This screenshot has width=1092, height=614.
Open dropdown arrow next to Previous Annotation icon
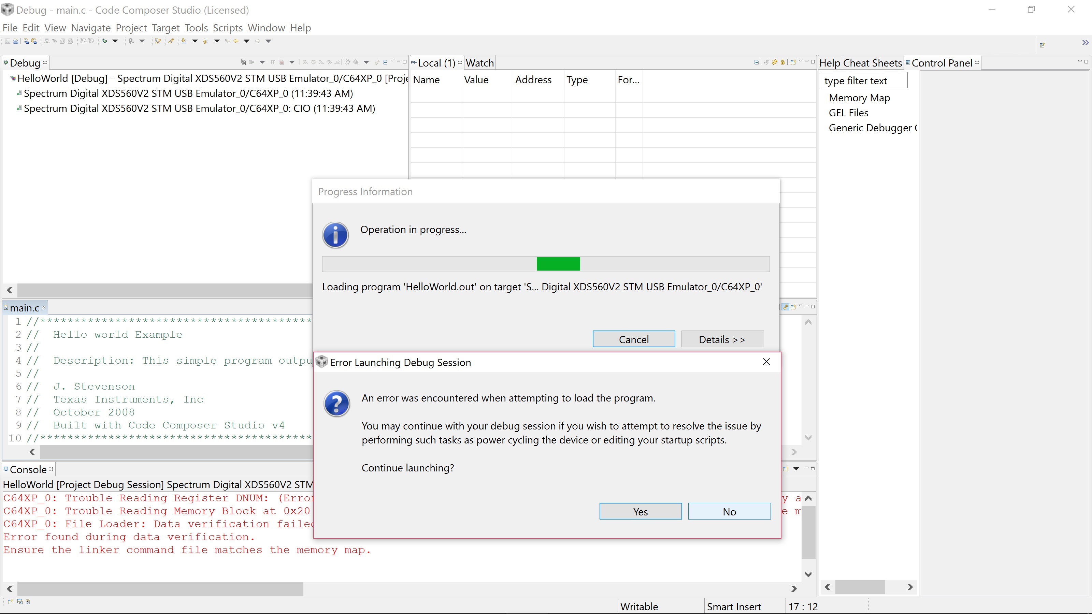pyautogui.click(x=217, y=41)
